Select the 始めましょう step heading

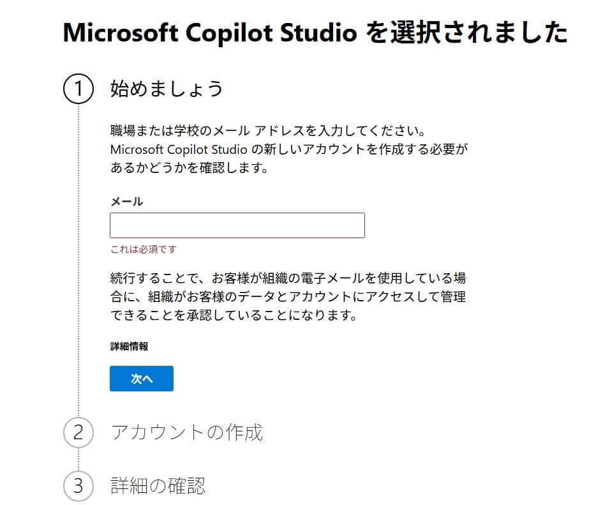pyautogui.click(x=167, y=88)
